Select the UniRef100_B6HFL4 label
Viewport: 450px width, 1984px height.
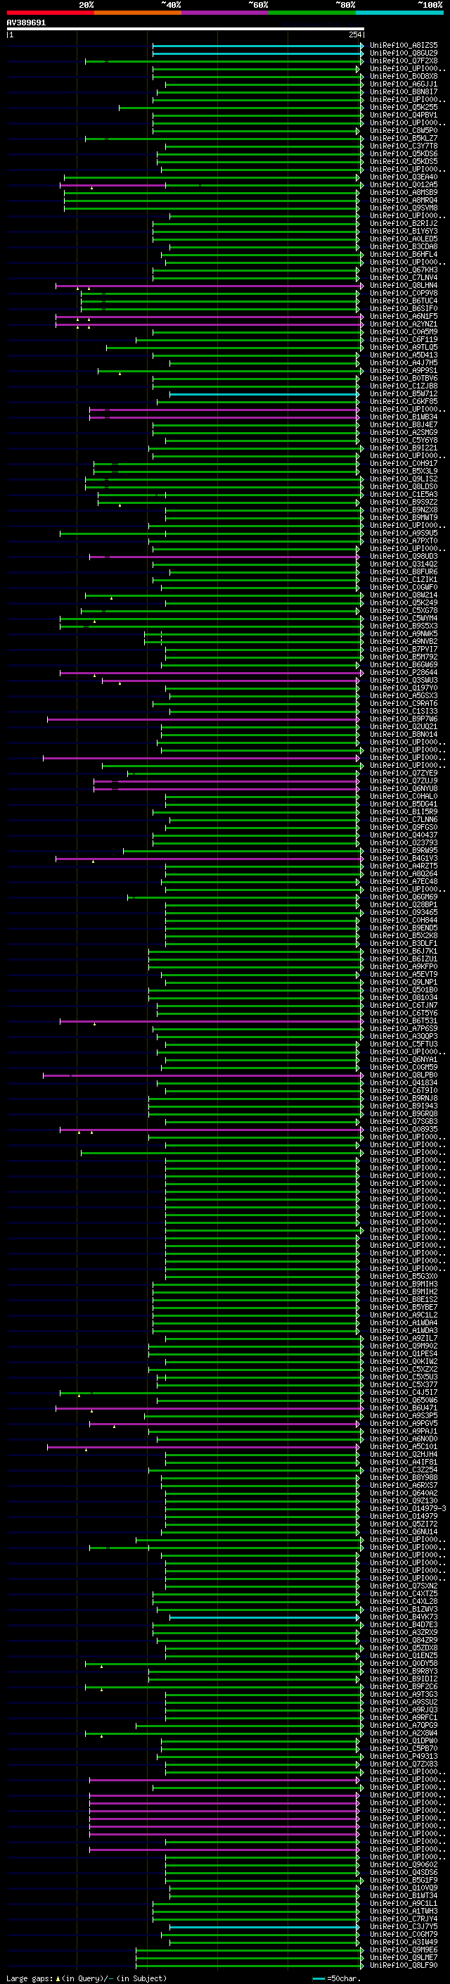404,254
